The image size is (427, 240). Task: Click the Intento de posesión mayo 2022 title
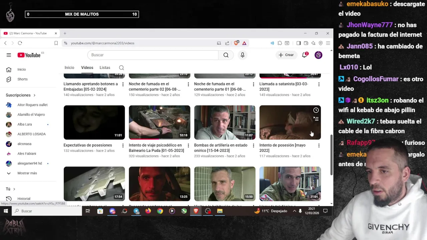point(282,148)
